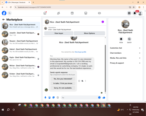Open the Rico conversation in the list

pos(20,26)
